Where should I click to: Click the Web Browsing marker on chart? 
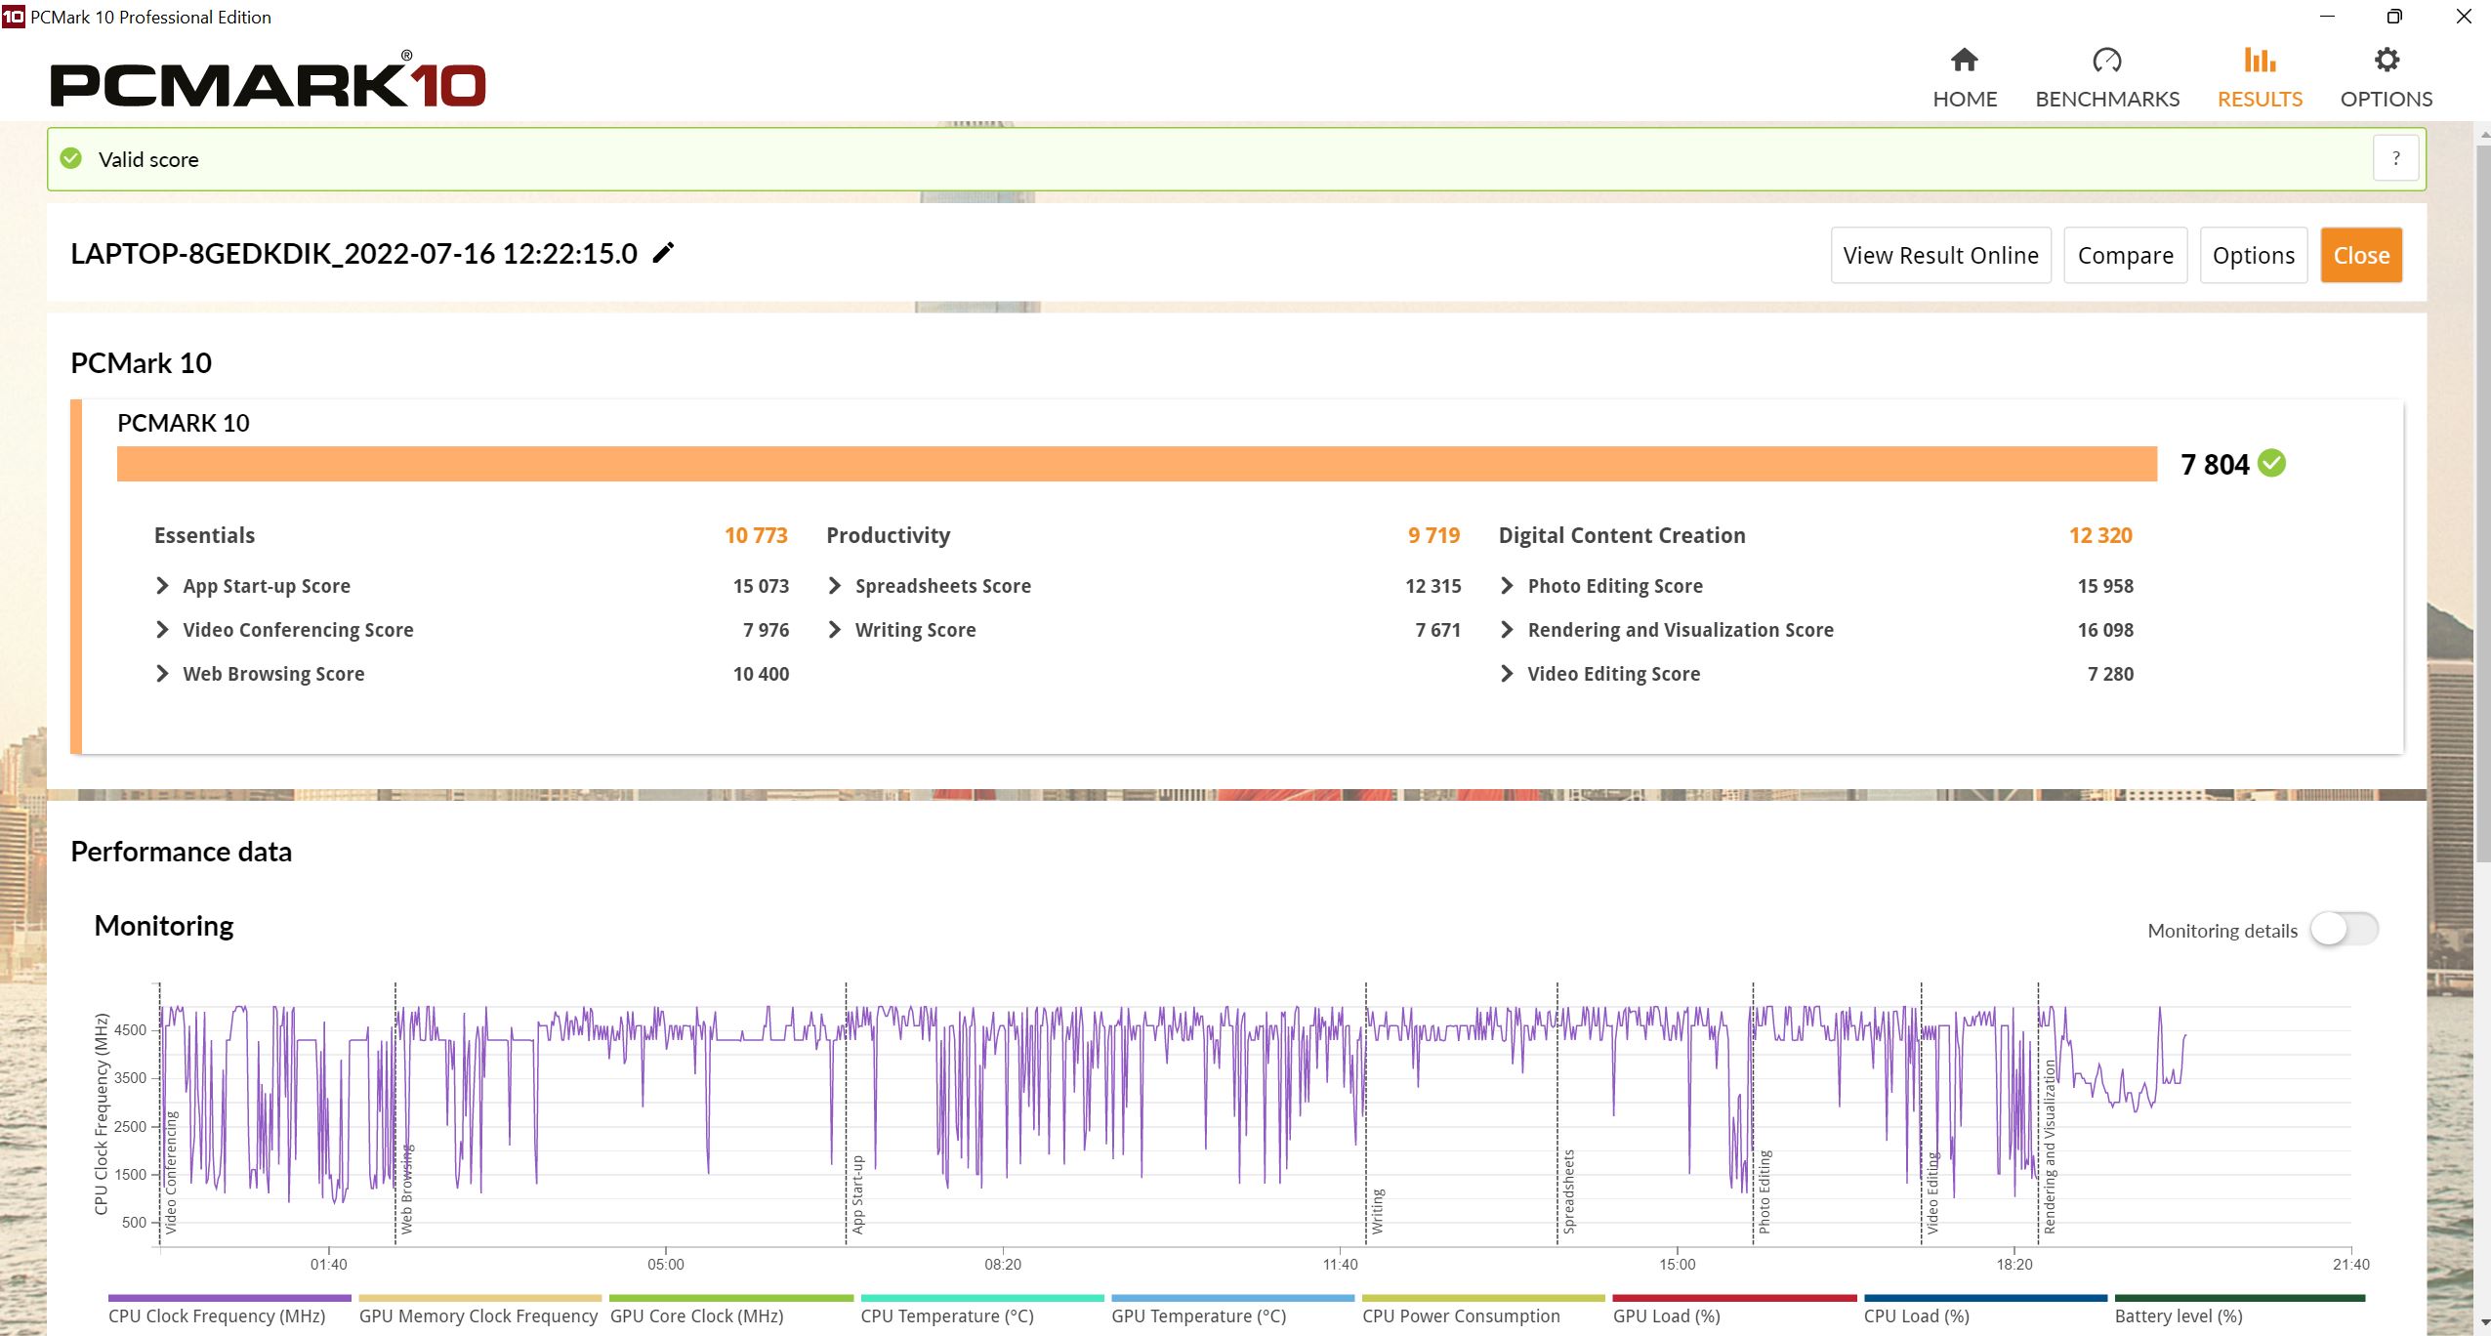(406, 1189)
